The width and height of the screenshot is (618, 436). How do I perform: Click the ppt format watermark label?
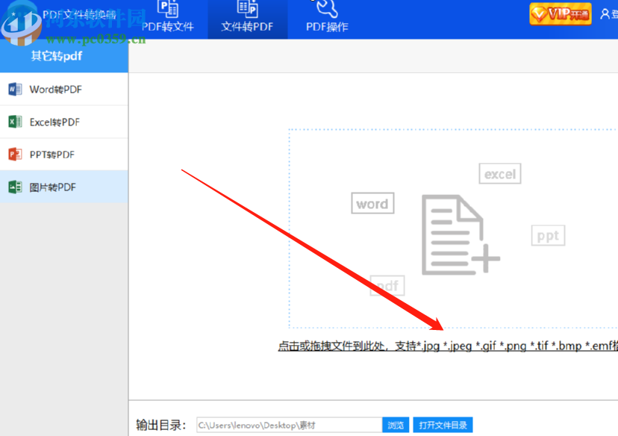pyautogui.click(x=547, y=235)
